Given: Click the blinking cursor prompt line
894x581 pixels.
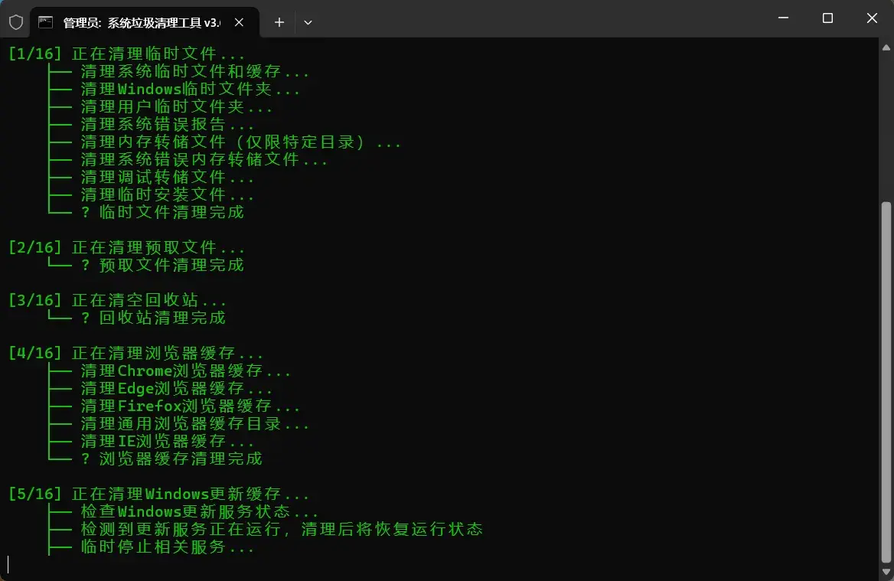Looking at the screenshot, I should tap(8, 563).
